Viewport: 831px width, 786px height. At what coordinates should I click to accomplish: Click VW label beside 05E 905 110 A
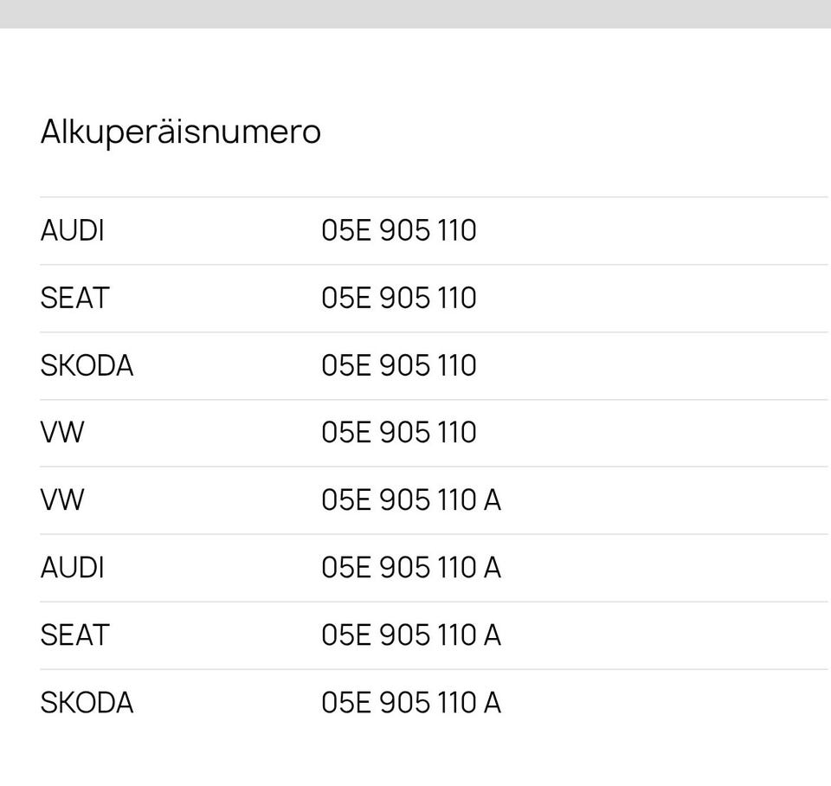pyautogui.click(x=61, y=500)
